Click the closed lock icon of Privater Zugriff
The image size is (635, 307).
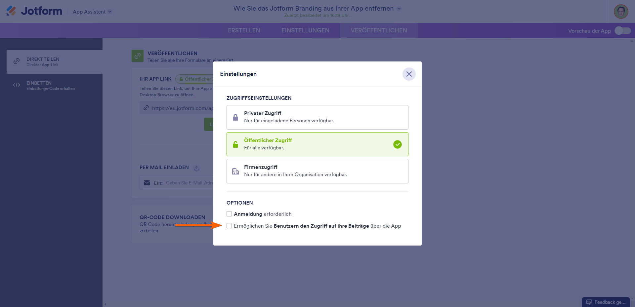(235, 117)
